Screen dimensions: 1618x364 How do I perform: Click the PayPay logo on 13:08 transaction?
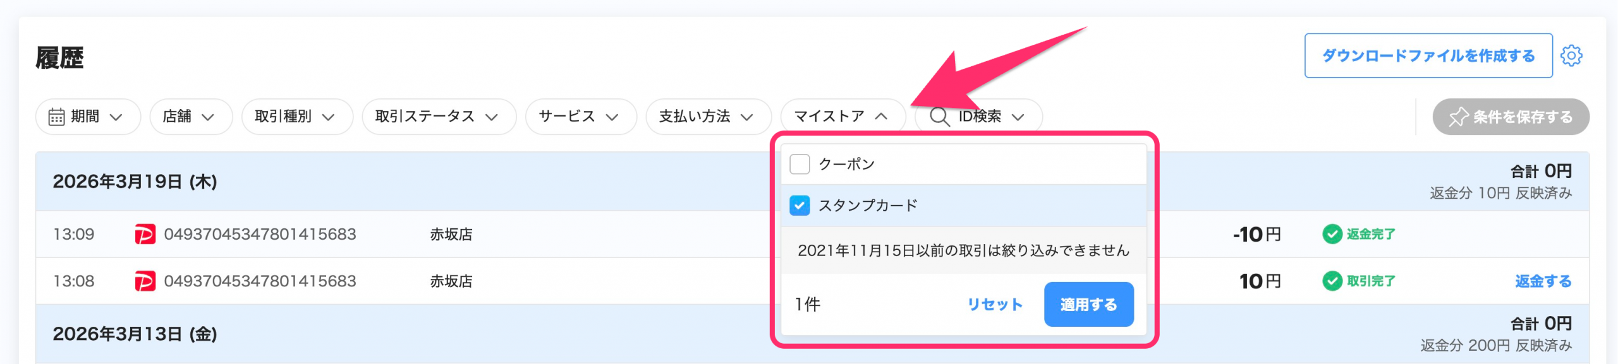pos(145,281)
